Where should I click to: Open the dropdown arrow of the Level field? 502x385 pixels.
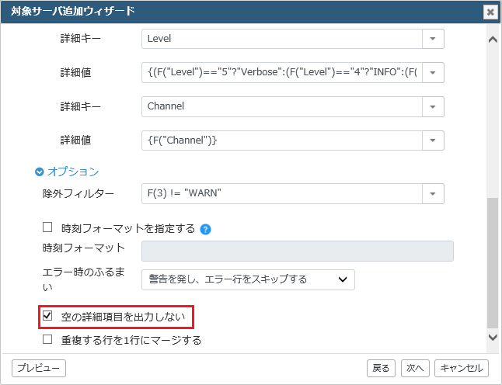point(433,39)
